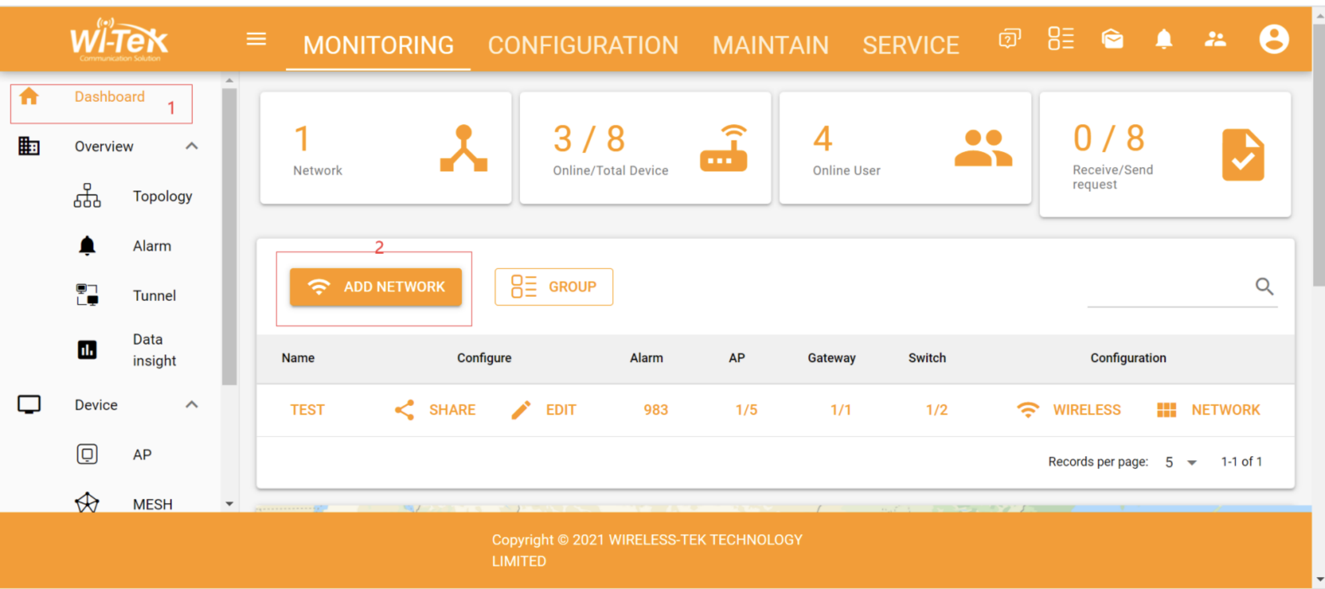Switch to the CONFIGURATION tab
The width and height of the screenshot is (1325, 589).
pos(583,46)
